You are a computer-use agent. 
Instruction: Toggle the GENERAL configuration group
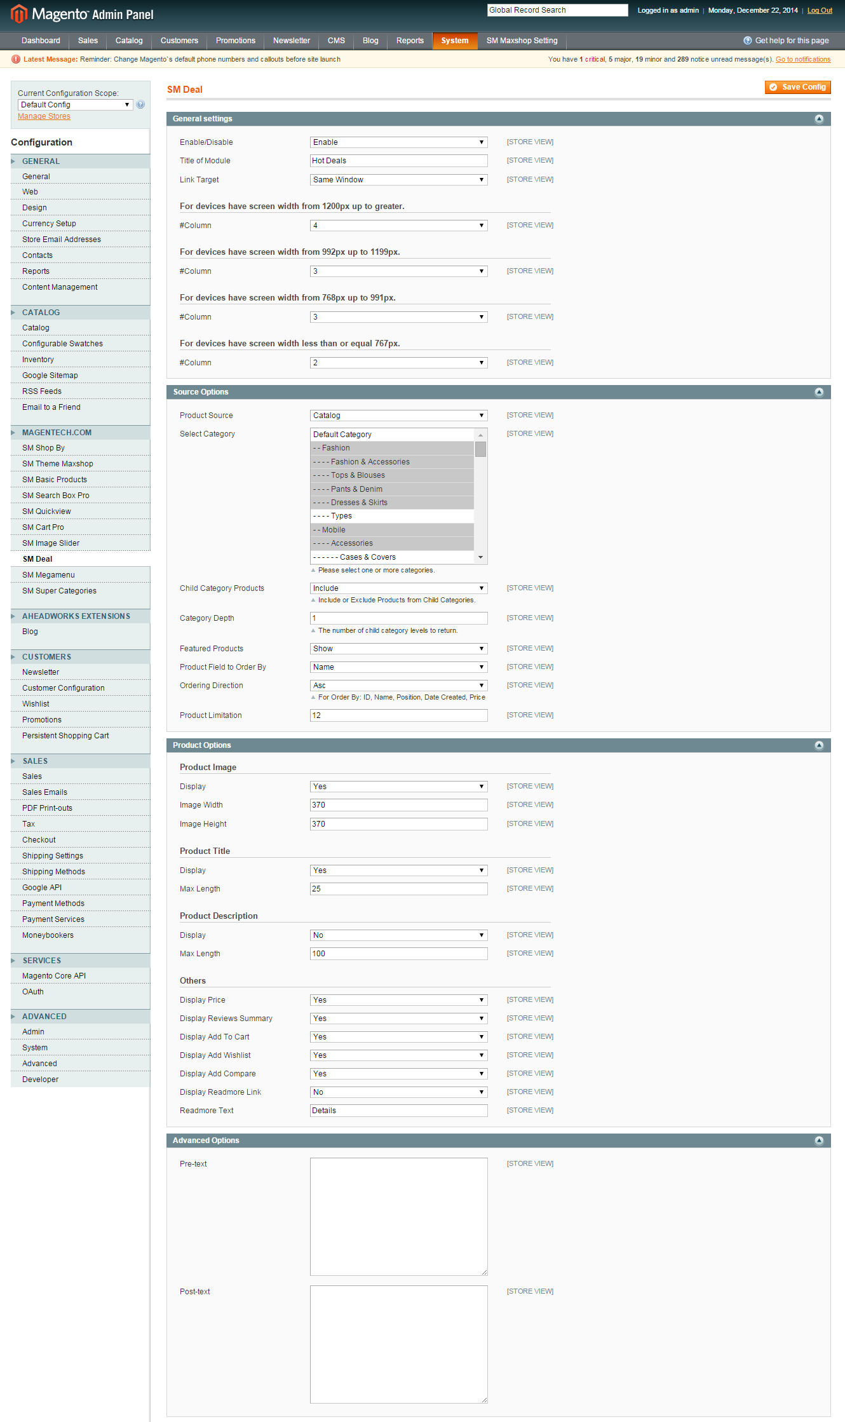coord(81,161)
